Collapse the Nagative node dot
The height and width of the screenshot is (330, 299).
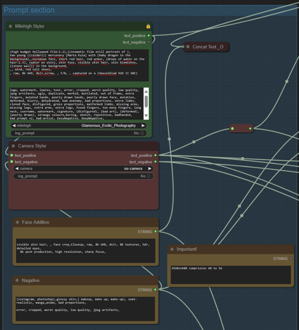point(17,281)
